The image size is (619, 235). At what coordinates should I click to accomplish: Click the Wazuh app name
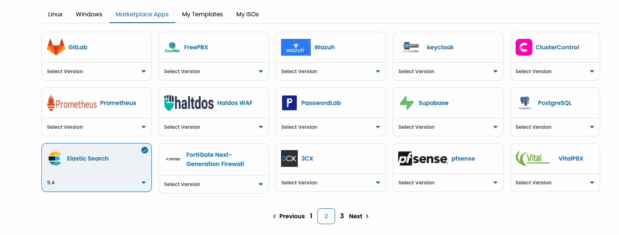[x=325, y=47]
